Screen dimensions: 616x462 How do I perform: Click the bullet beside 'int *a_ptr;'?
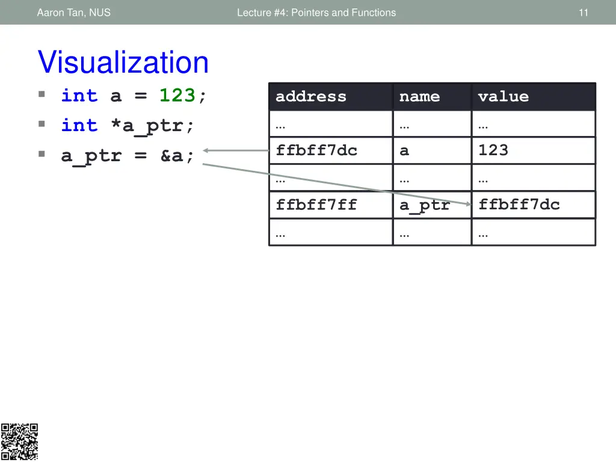click(x=42, y=124)
